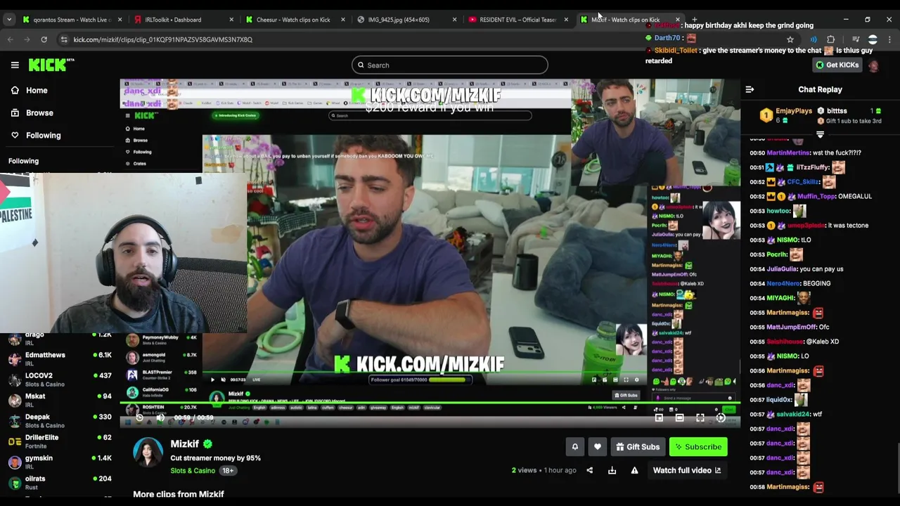This screenshot has height=506, width=900.
Task: Reload the page
Action: coord(44,39)
